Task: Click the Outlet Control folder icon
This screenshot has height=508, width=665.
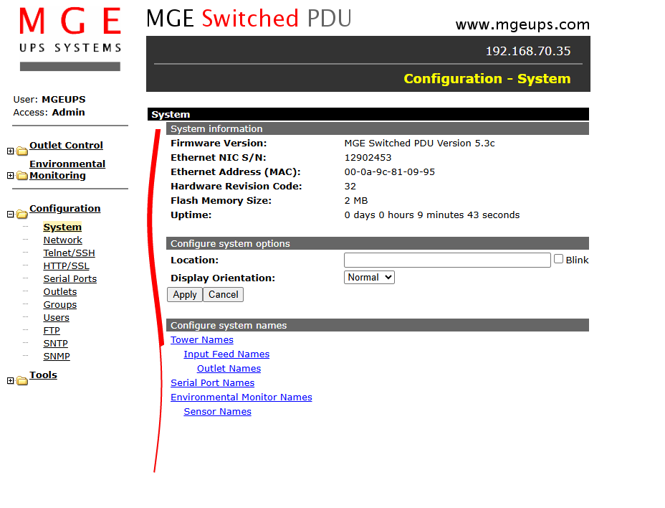Action: pos(22,151)
